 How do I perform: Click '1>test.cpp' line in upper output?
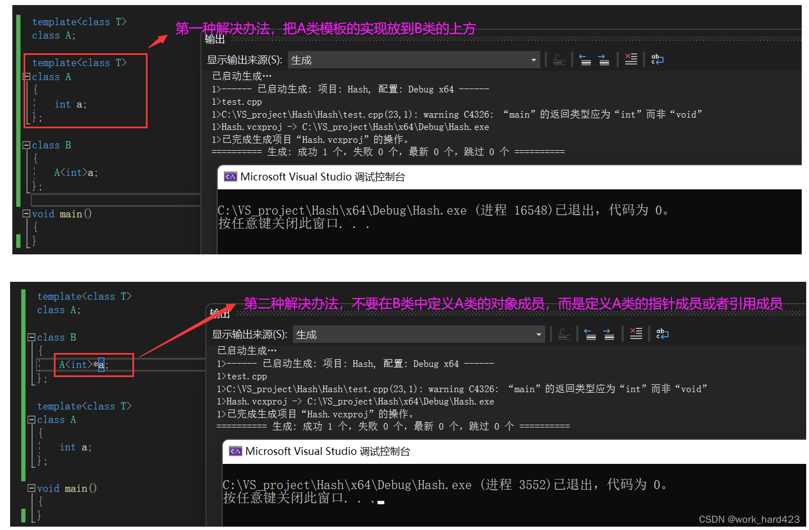point(237,102)
